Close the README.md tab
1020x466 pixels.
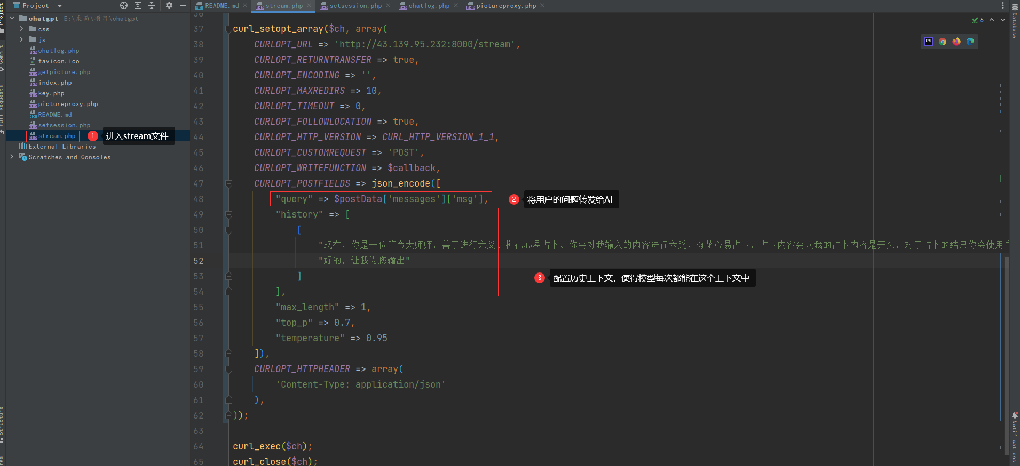[x=245, y=6]
